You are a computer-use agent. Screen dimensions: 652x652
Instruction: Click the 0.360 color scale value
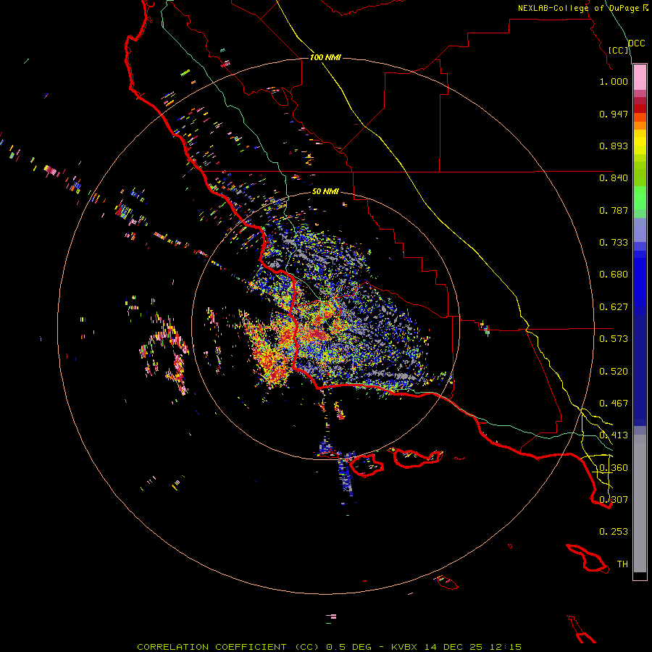point(614,468)
